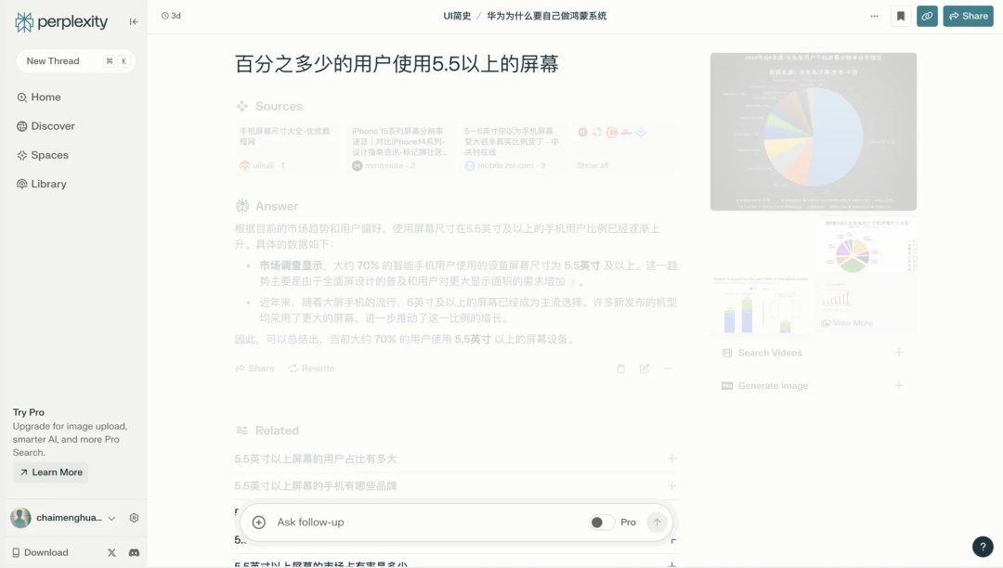Open the mmmnote source card

click(x=399, y=148)
